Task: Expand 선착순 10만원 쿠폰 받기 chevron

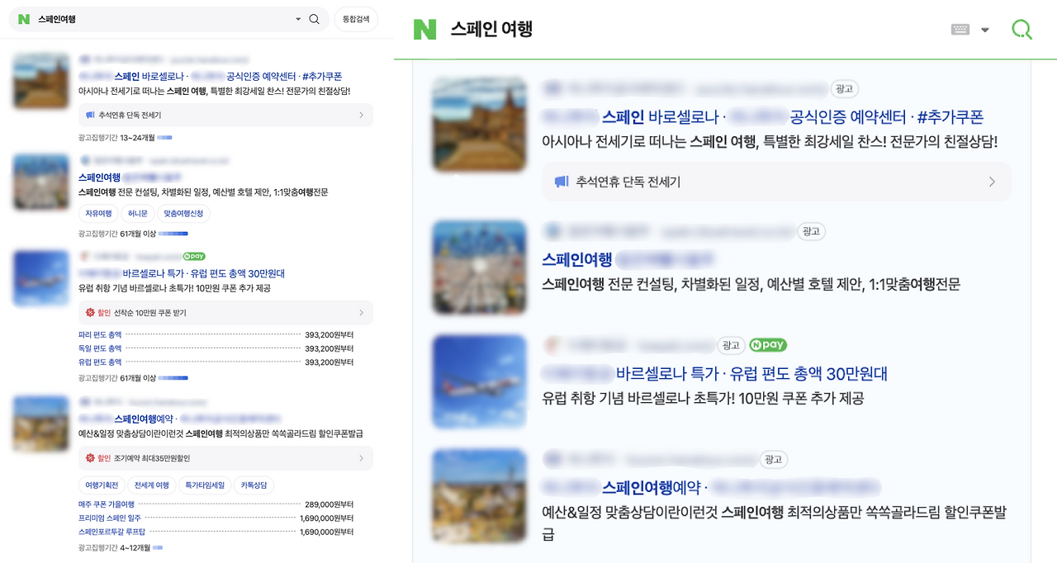Action: (x=361, y=313)
